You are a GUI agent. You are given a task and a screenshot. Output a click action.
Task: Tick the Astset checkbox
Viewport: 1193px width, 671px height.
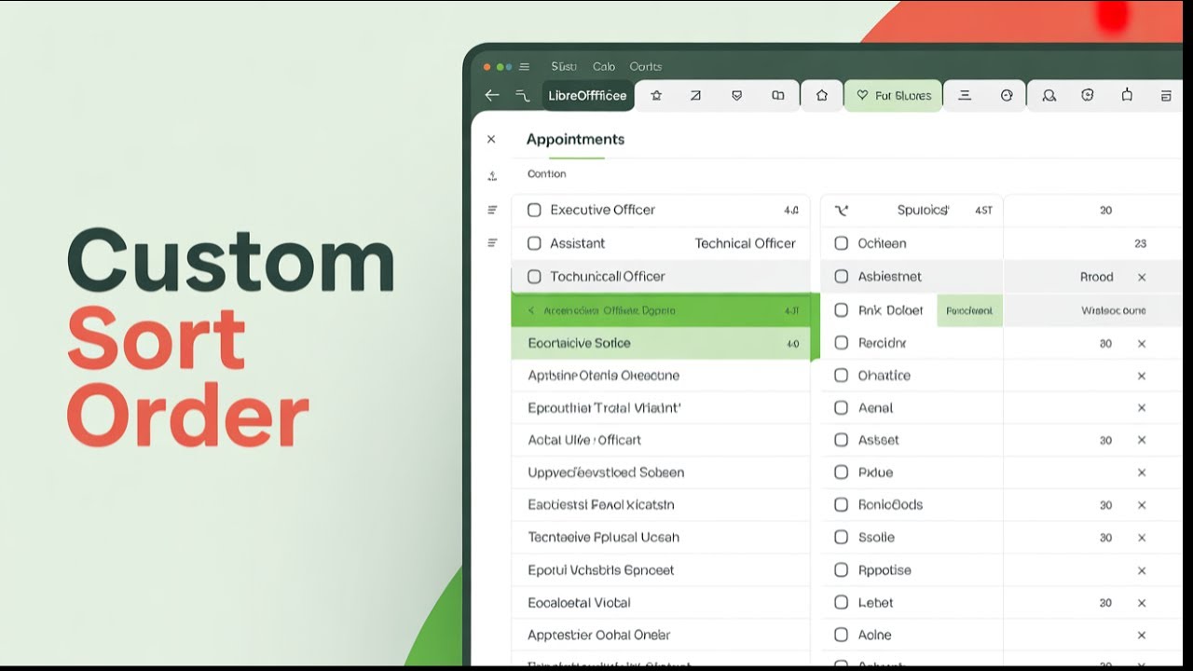point(841,440)
